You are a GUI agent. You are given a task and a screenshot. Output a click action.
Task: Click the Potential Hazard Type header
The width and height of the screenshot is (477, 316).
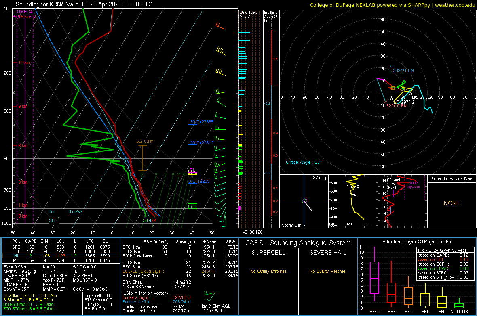pos(452,179)
